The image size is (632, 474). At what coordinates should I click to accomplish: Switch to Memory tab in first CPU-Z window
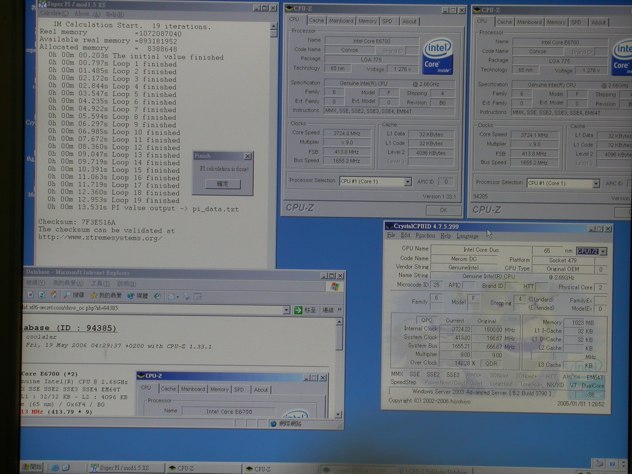[367, 22]
